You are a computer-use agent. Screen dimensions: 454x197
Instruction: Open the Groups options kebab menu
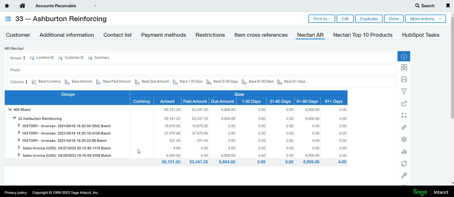pyautogui.click(x=24, y=58)
